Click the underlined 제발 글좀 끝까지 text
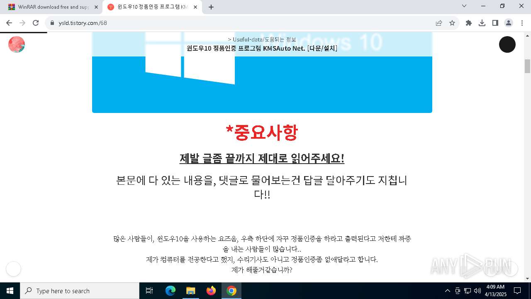Viewport: 531px width, 299px height. pos(262,159)
